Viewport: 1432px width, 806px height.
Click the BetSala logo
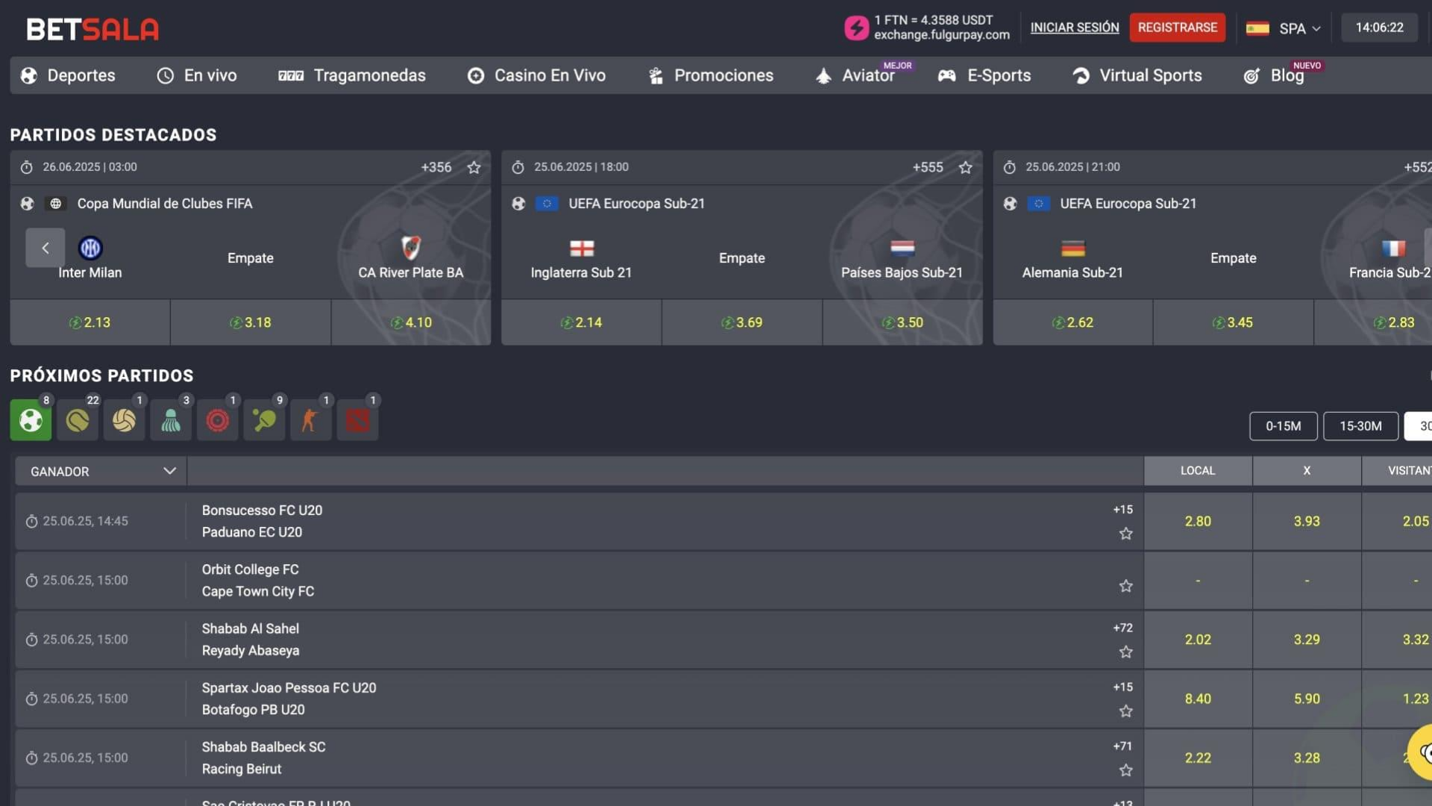tap(92, 29)
